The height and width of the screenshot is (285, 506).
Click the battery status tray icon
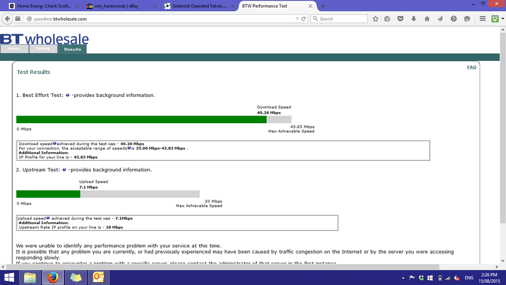coord(440,278)
